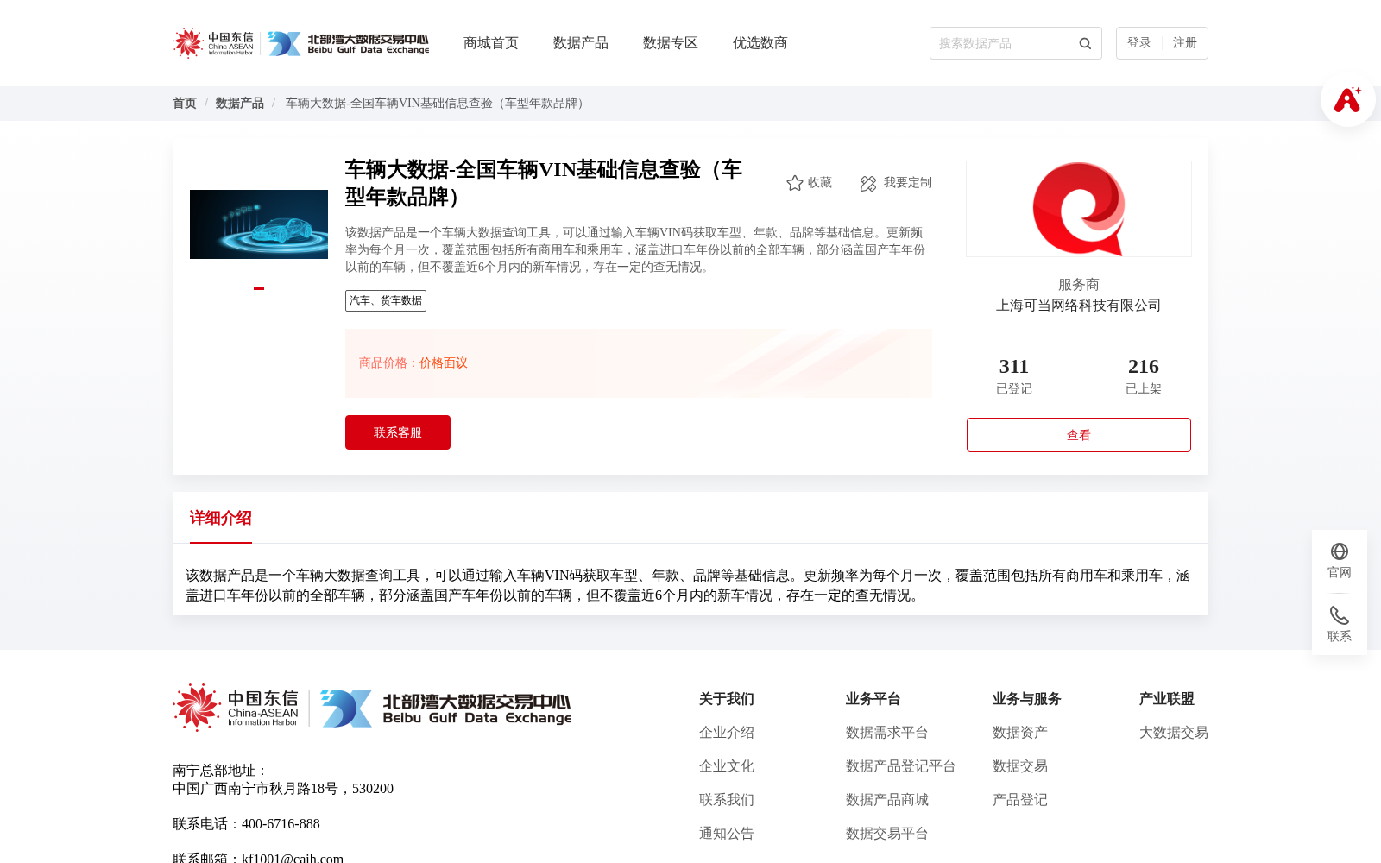Click the China-ASEAN Information Harbor header logo
Image resolution: width=1381 pixels, height=863 pixels.
(213, 43)
